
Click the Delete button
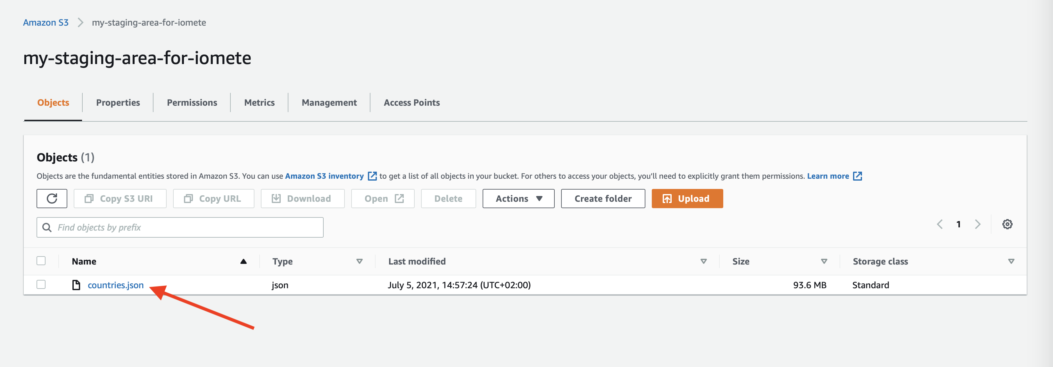click(x=448, y=199)
